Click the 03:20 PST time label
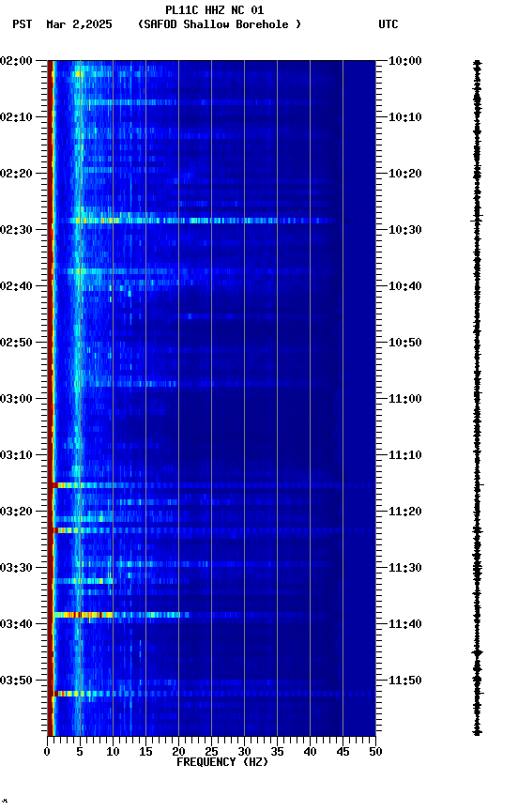This screenshot has width=518, height=811. tap(16, 512)
